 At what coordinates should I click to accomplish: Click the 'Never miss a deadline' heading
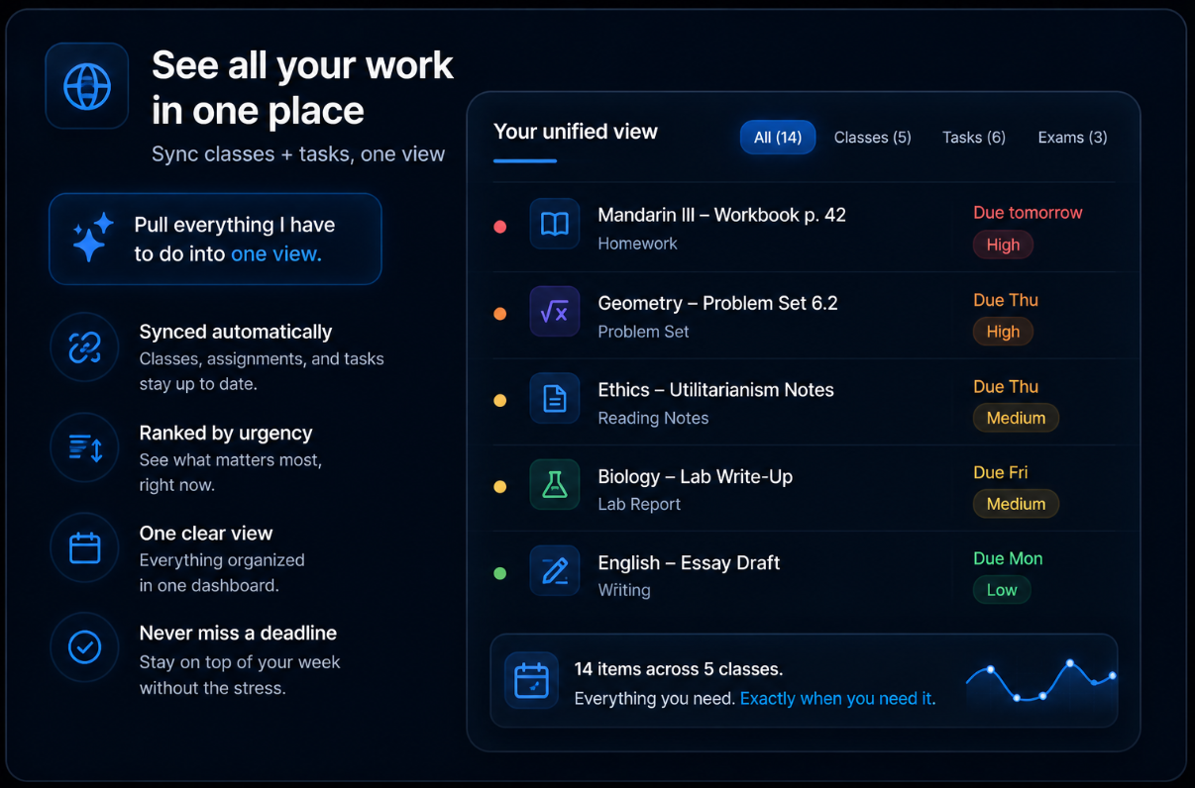(238, 633)
